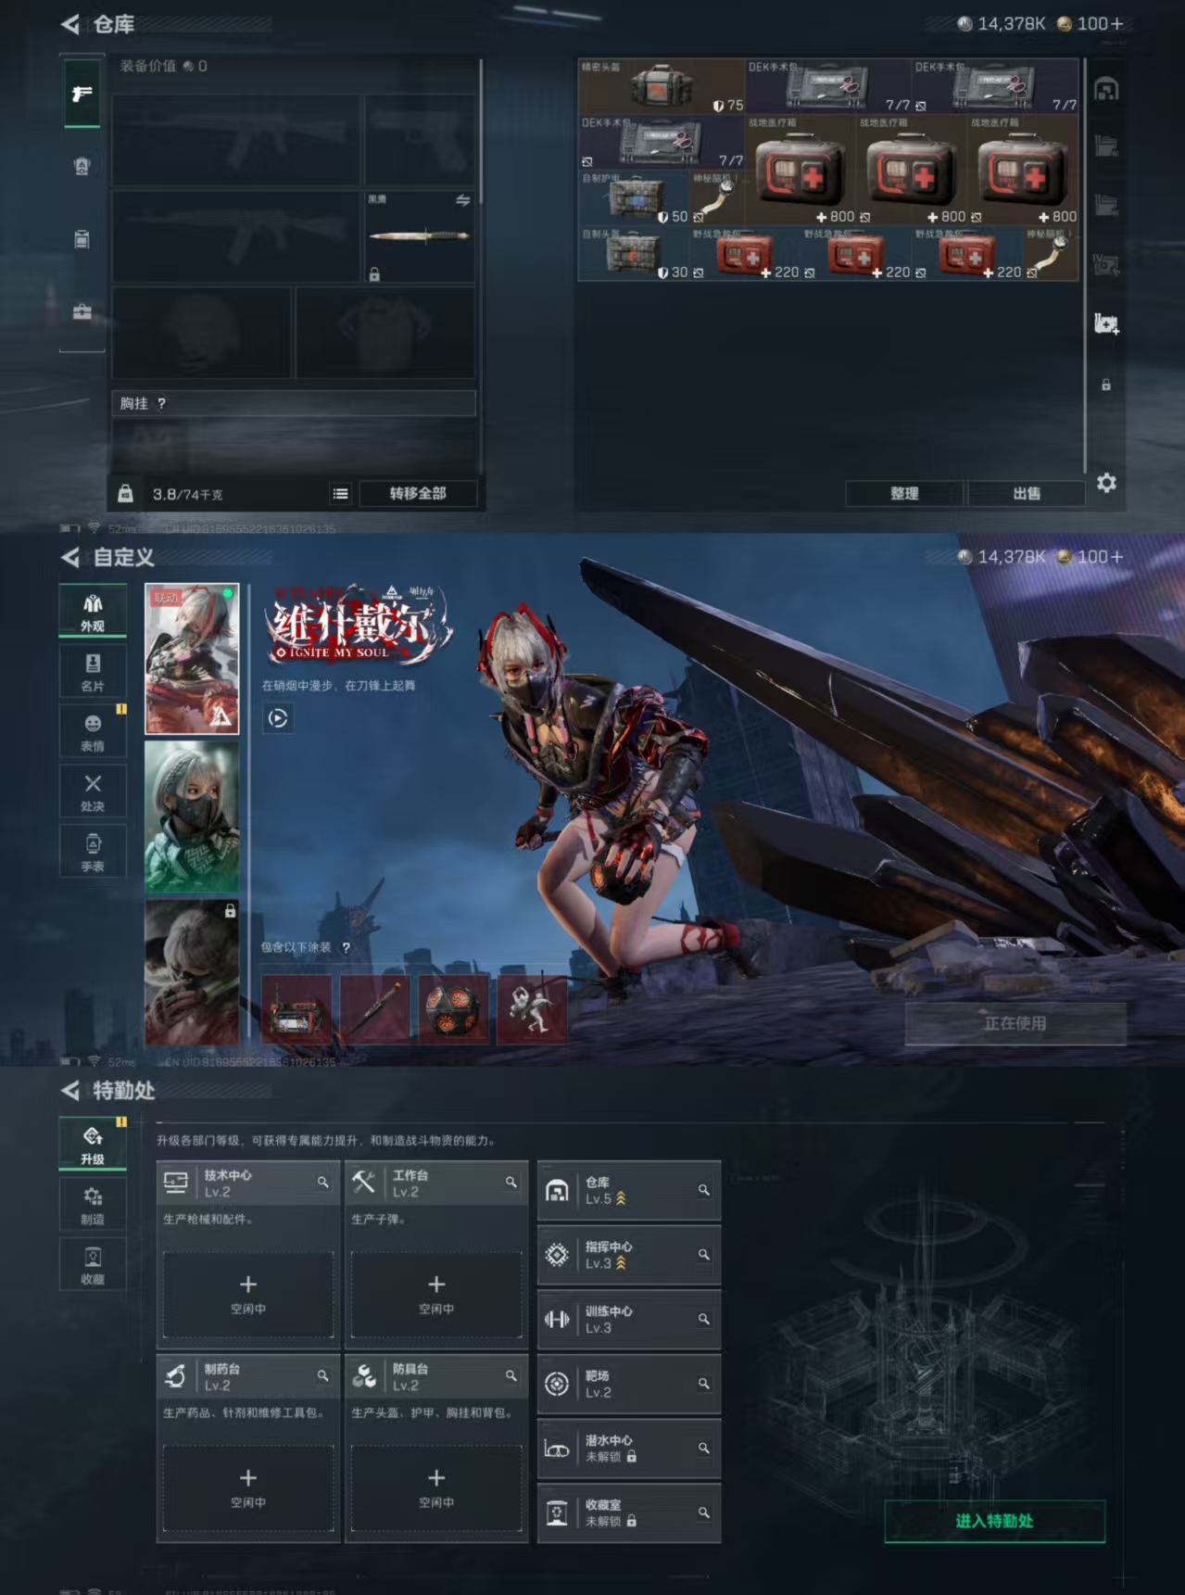
Task: Click the list view icon beside 转移全部
Action: 341,494
